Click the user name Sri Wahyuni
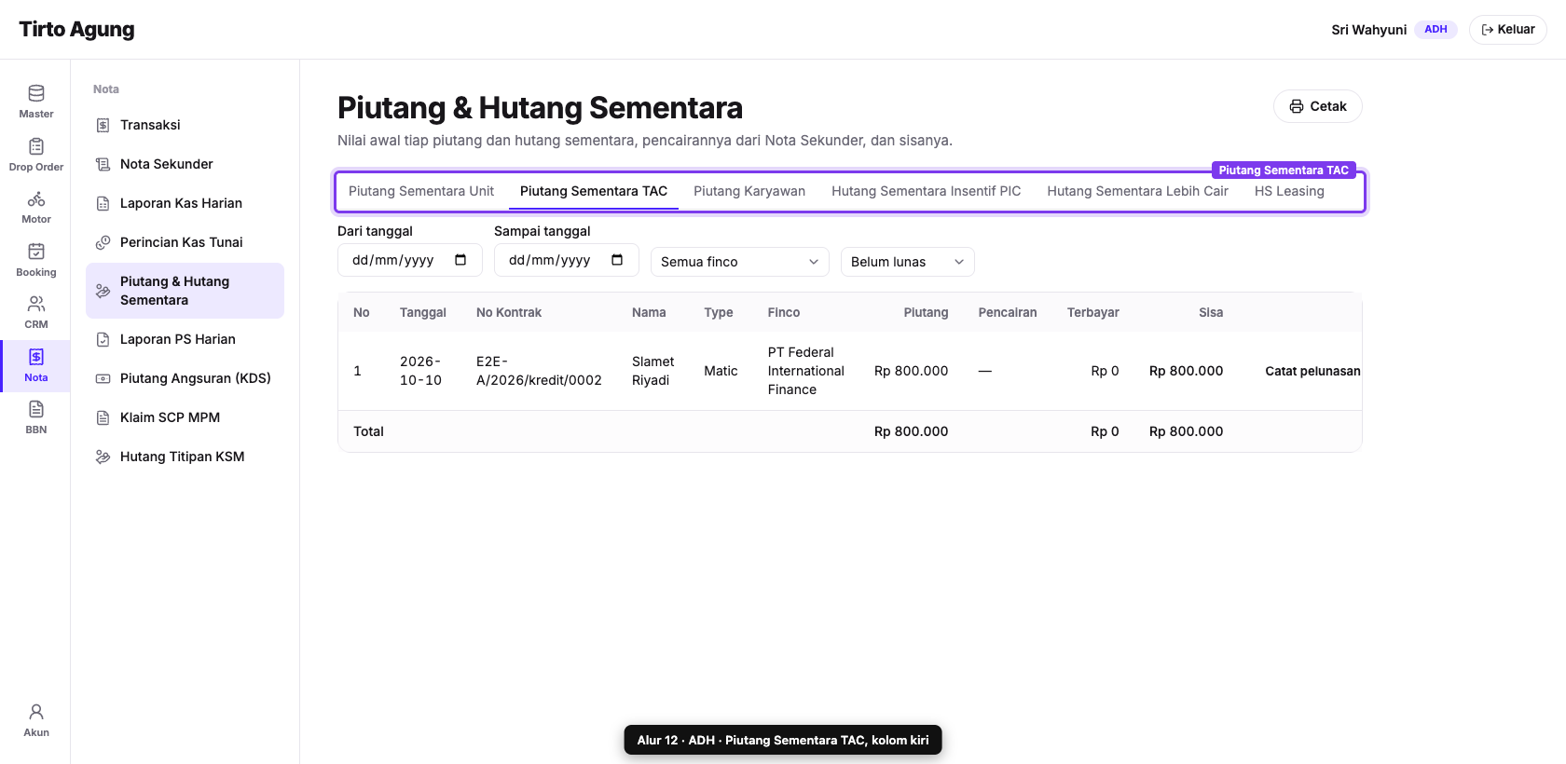The image size is (1566, 764). (x=1368, y=30)
